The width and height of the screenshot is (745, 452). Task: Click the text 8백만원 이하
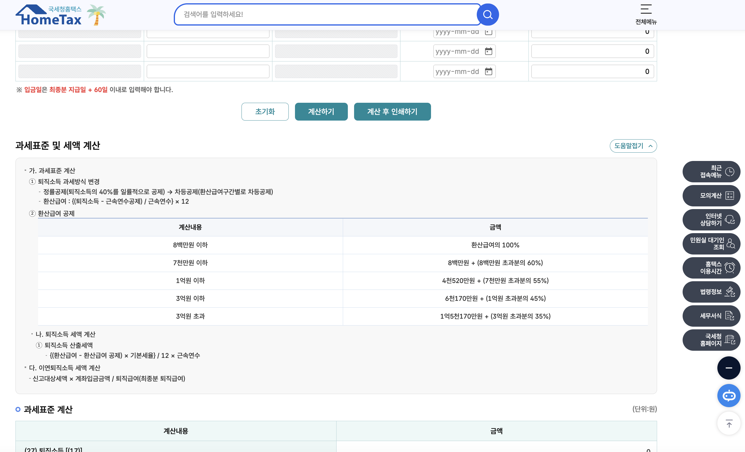point(190,245)
